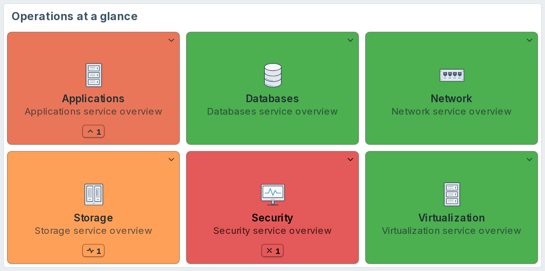Expand the Databases tile dropdown chevron
The height and width of the screenshot is (271, 545).
point(350,40)
